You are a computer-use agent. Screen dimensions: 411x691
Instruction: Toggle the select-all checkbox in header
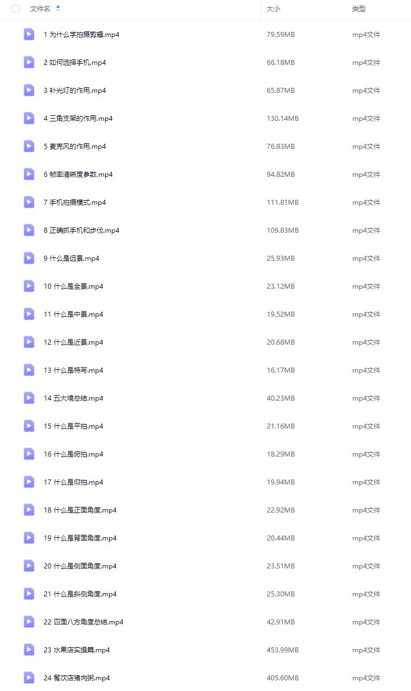(16, 8)
